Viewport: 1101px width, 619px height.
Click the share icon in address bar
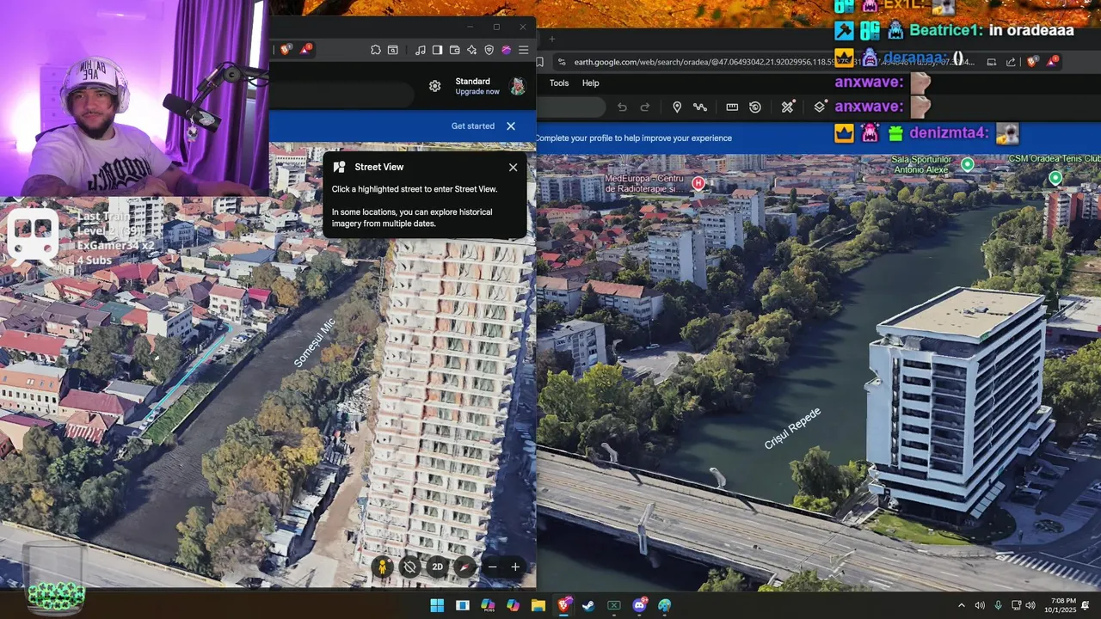coord(1010,62)
